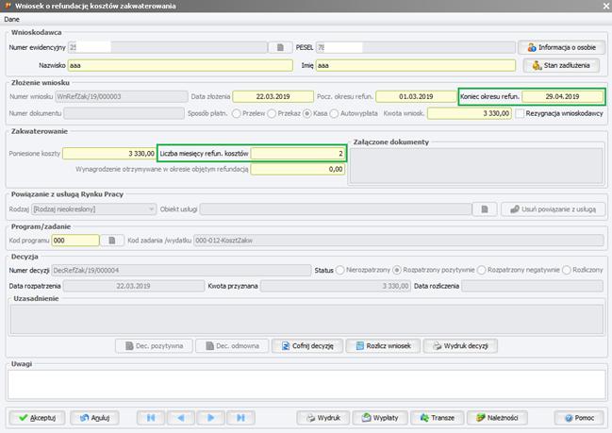
Task: Click Data rozpatrzenia field
Action: pyautogui.click(x=134, y=286)
